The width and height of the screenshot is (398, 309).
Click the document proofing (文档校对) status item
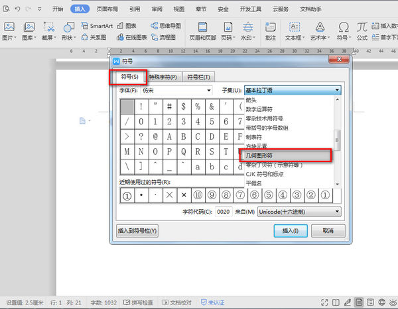[176, 302]
